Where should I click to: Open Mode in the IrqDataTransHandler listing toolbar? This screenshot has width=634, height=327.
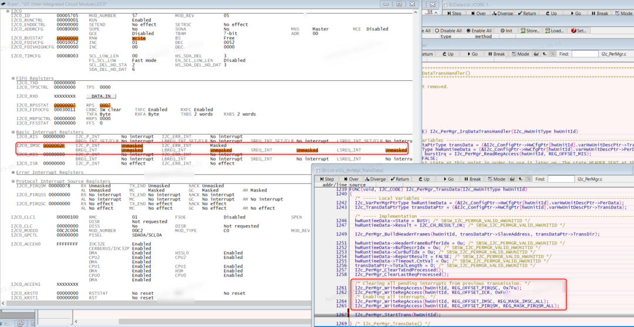(520, 54)
